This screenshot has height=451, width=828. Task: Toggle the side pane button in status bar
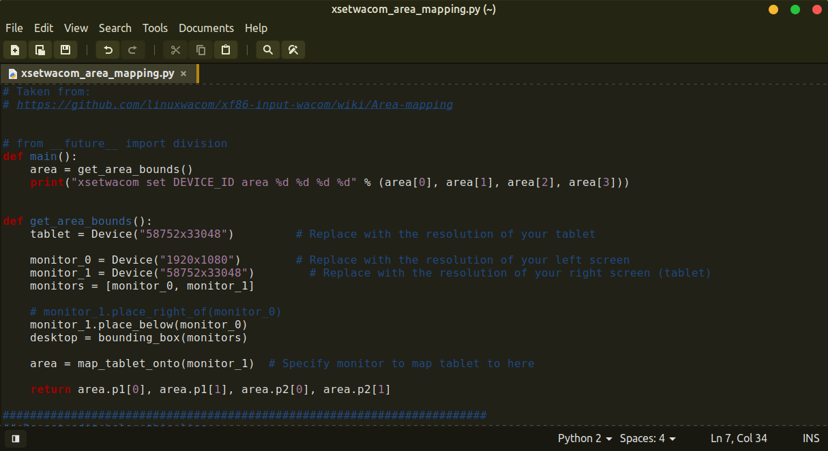(x=15, y=439)
